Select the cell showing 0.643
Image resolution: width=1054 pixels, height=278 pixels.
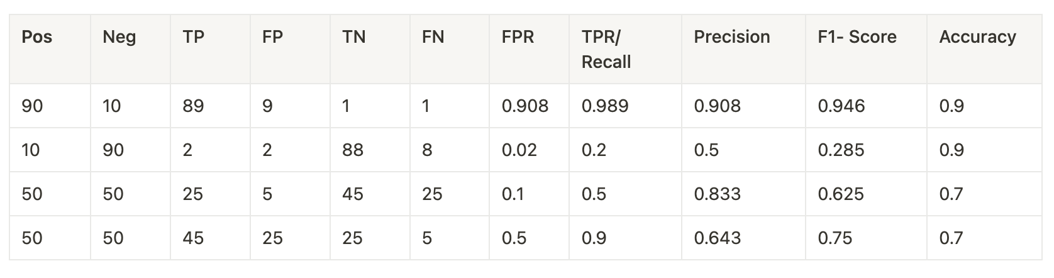(x=717, y=238)
